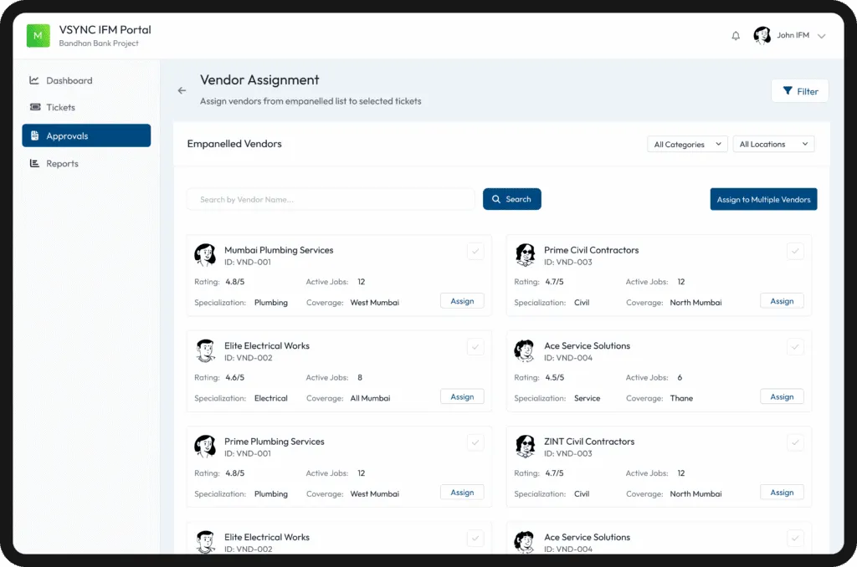
Task: Select the ZINT Civil Contractors checkbox
Action: pos(795,442)
